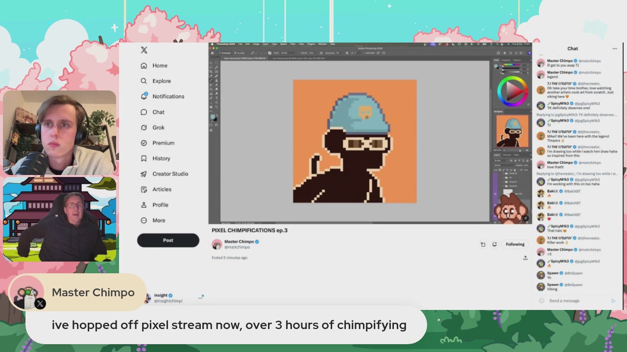This screenshot has height=352, width=627.
Task: Click the X logo in the sidebar
Action: (144, 50)
